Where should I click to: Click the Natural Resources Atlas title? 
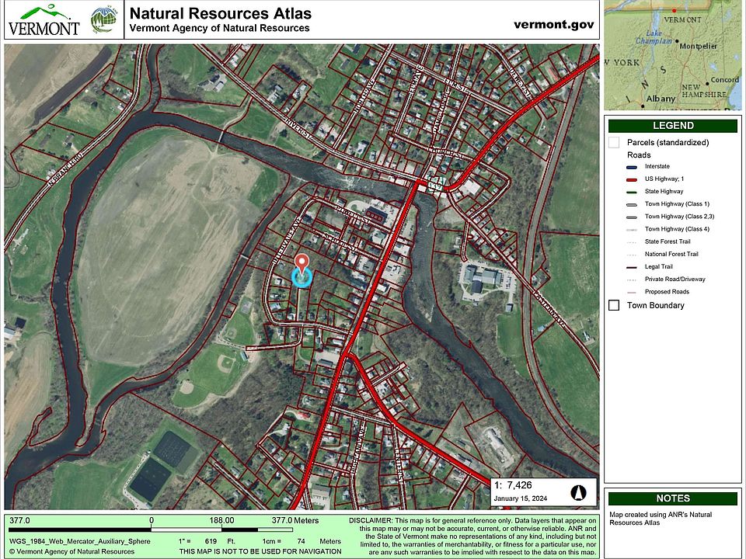[x=220, y=13]
